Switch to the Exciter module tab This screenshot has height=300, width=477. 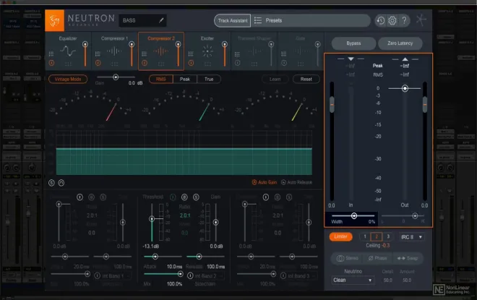tap(207, 51)
